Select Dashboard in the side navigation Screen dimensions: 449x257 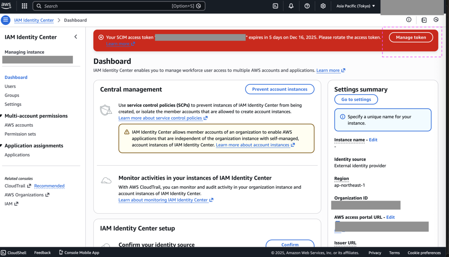(x=16, y=77)
